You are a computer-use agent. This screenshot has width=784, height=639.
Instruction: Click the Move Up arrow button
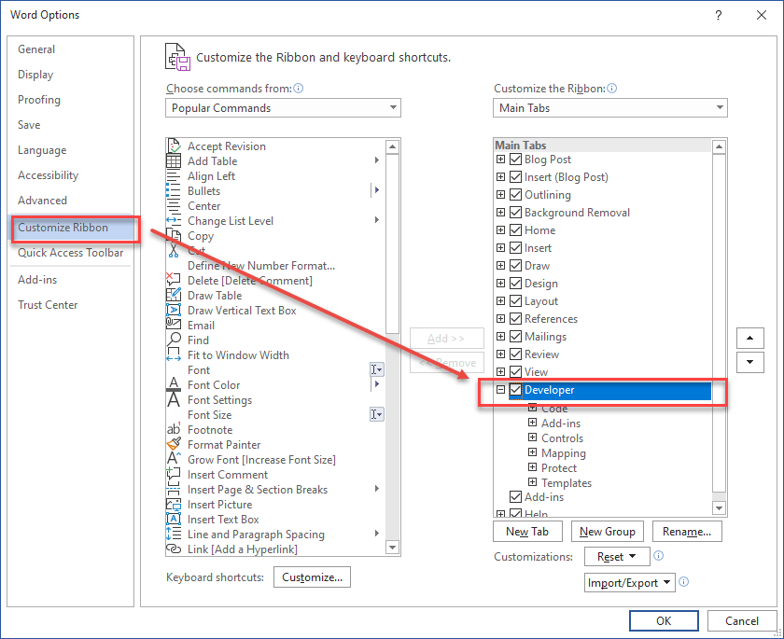click(x=750, y=339)
